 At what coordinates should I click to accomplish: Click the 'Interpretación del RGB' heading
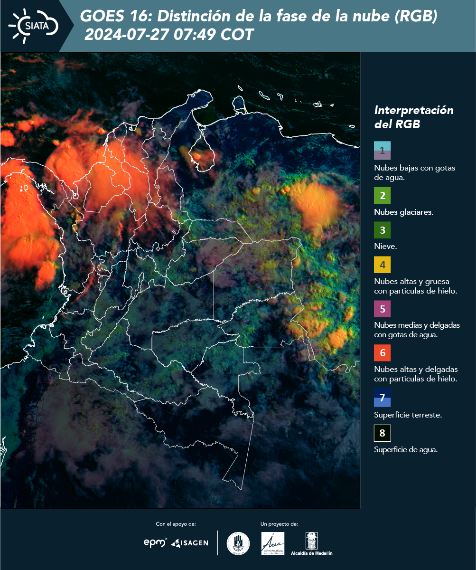(414, 117)
